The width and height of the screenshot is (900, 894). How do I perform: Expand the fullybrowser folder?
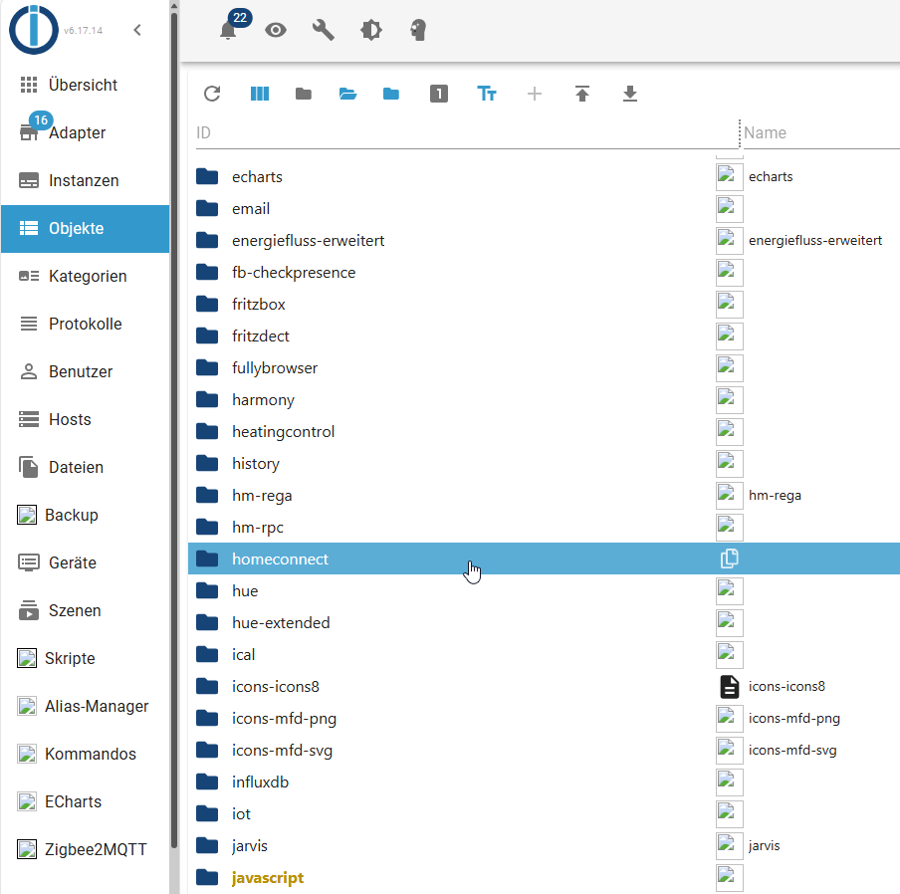coord(207,367)
